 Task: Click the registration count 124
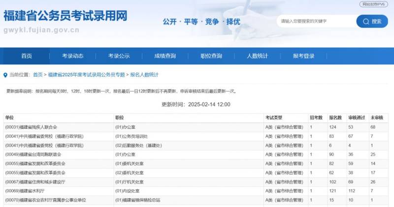[x=333, y=127]
